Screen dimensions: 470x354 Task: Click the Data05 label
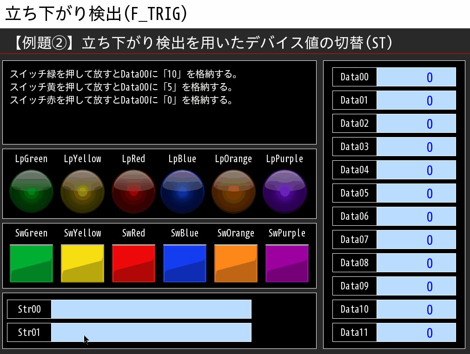[x=355, y=193]
